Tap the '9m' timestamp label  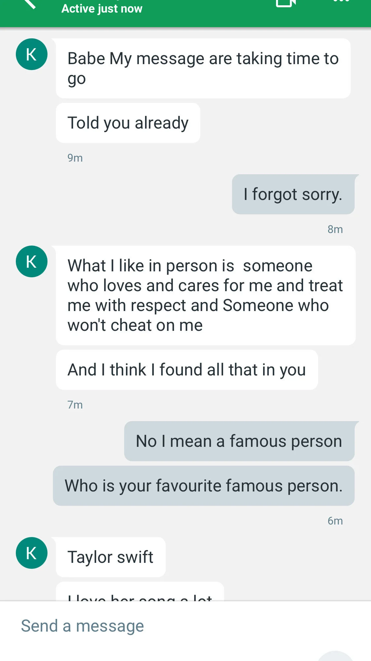point(75,158)
